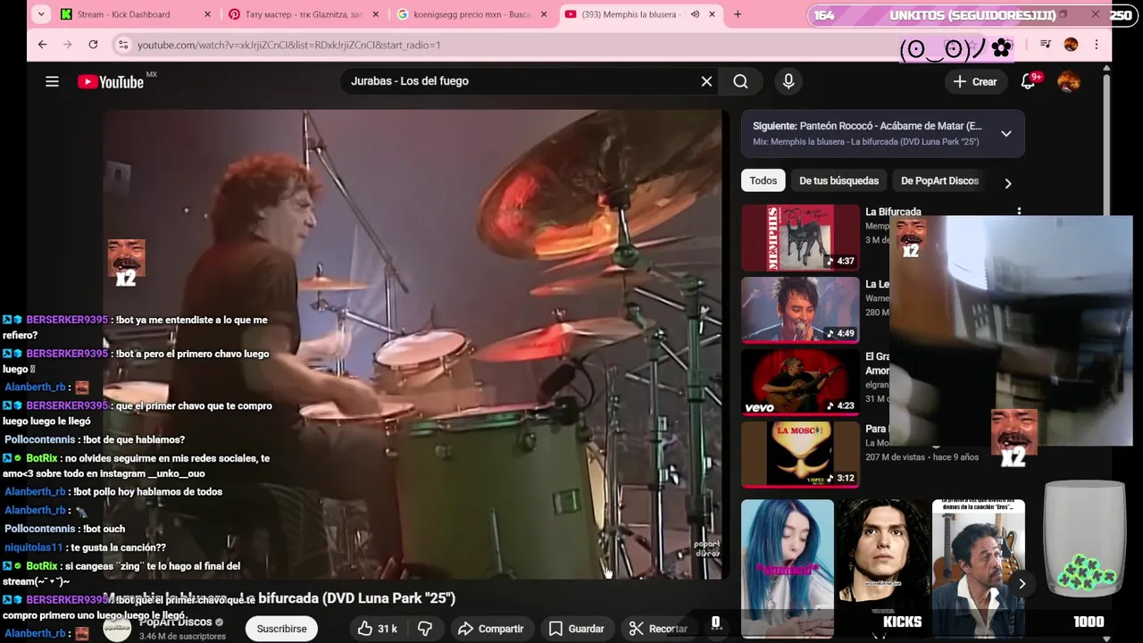Open the blue-haired girl Shorts thumbnail

point(787,568)
